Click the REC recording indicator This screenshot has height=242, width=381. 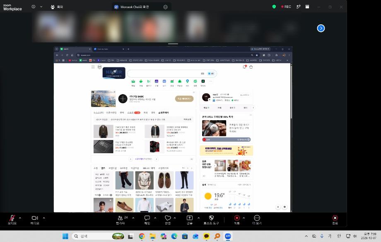[286, 7]
